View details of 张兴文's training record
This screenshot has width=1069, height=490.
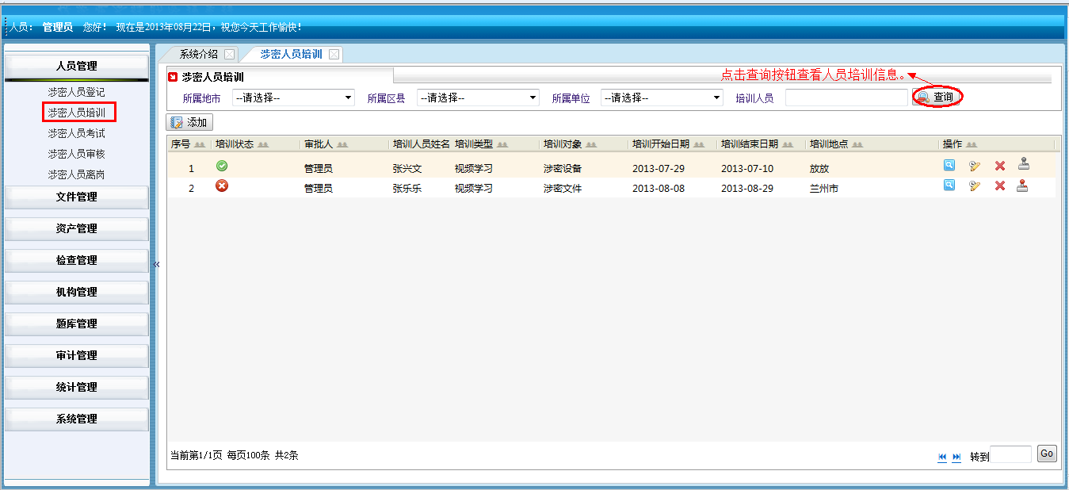click(x=949, y=165)
